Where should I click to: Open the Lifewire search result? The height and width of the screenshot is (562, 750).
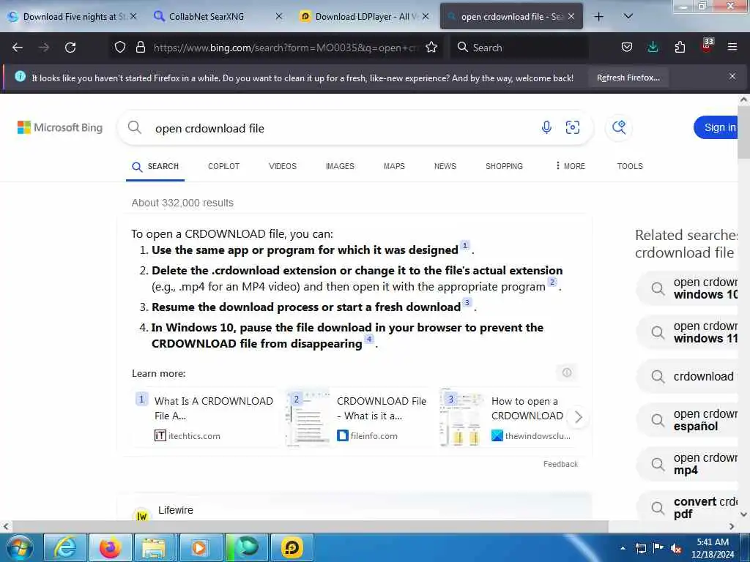coord(176,510)
